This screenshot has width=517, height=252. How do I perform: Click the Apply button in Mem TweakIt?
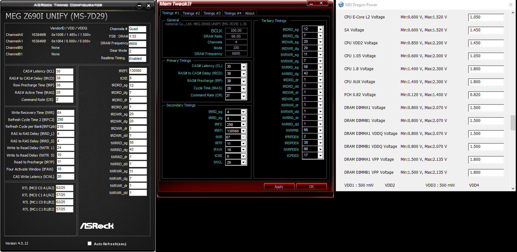279,187
